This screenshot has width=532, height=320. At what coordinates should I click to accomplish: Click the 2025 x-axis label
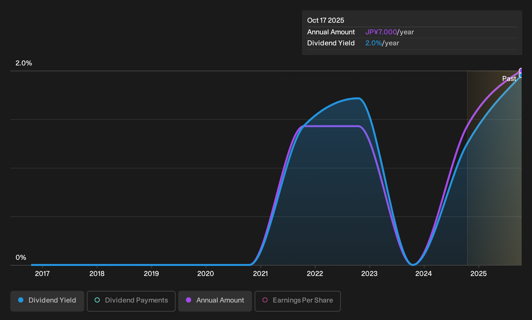point(479,274)
